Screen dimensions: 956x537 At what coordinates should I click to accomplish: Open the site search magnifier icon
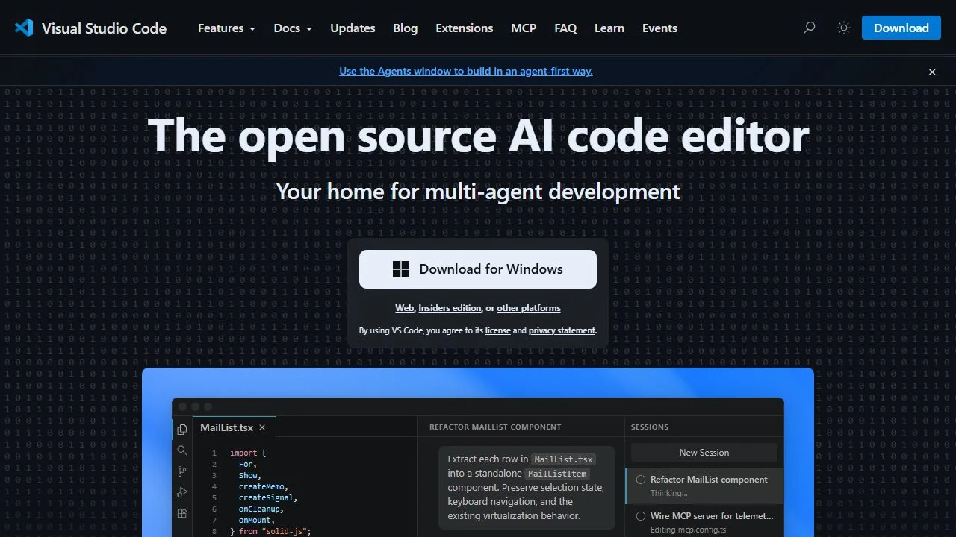click(x=809, y=28)
